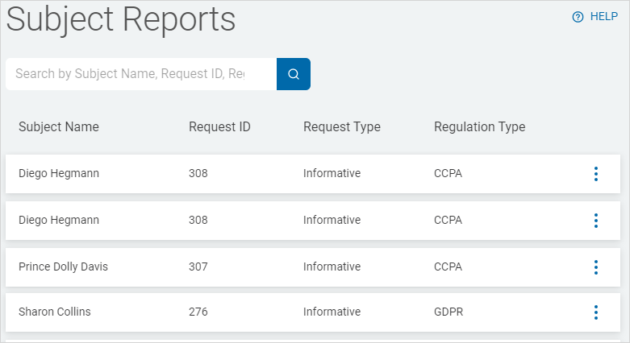Sort by the Request ID column header
The width and height of the screenshot is (630, 343).
(x=219, y=127)
